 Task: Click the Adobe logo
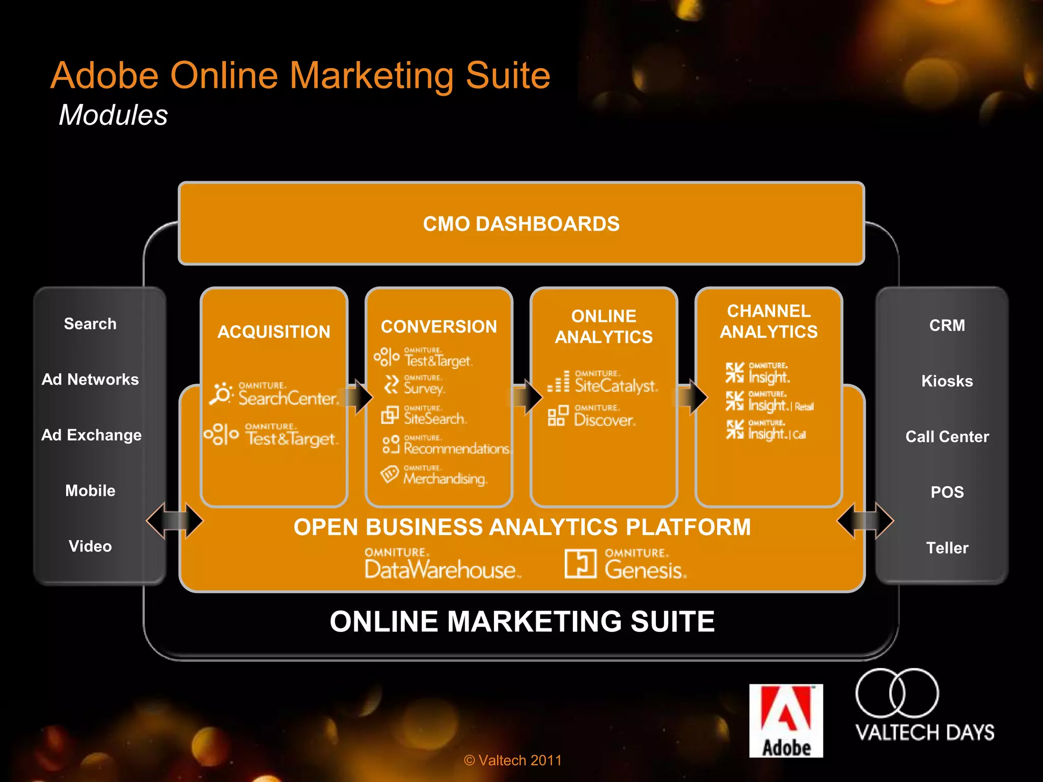786,721
